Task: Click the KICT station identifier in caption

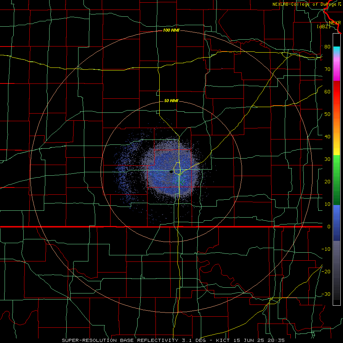Action: (x=223, y=340)
